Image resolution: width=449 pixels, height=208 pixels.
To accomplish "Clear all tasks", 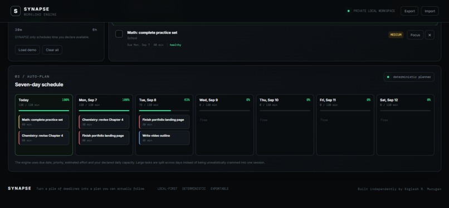I will [52, 49].
